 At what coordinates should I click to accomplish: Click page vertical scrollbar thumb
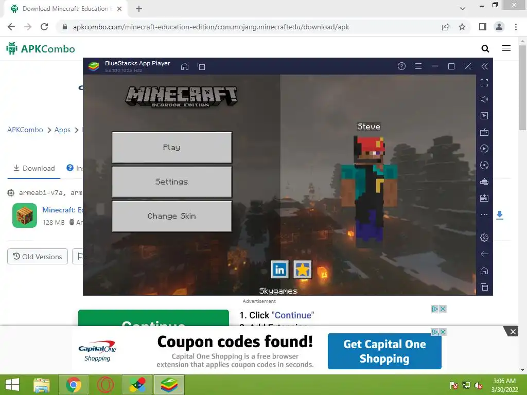[x=522, y=87]
